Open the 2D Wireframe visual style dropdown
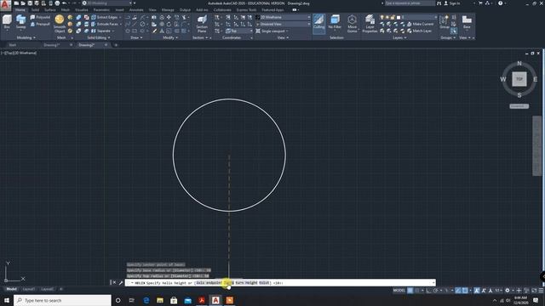This screenshot has height=306, width=545. coord(283,17)
